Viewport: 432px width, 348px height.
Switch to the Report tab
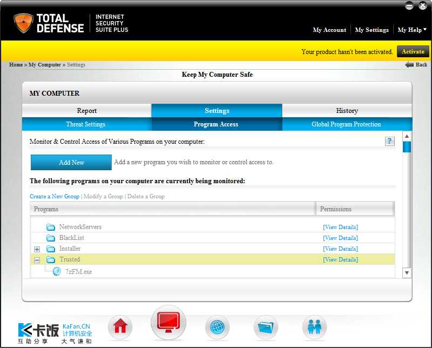pyautogui.click(x=87, y=111)
